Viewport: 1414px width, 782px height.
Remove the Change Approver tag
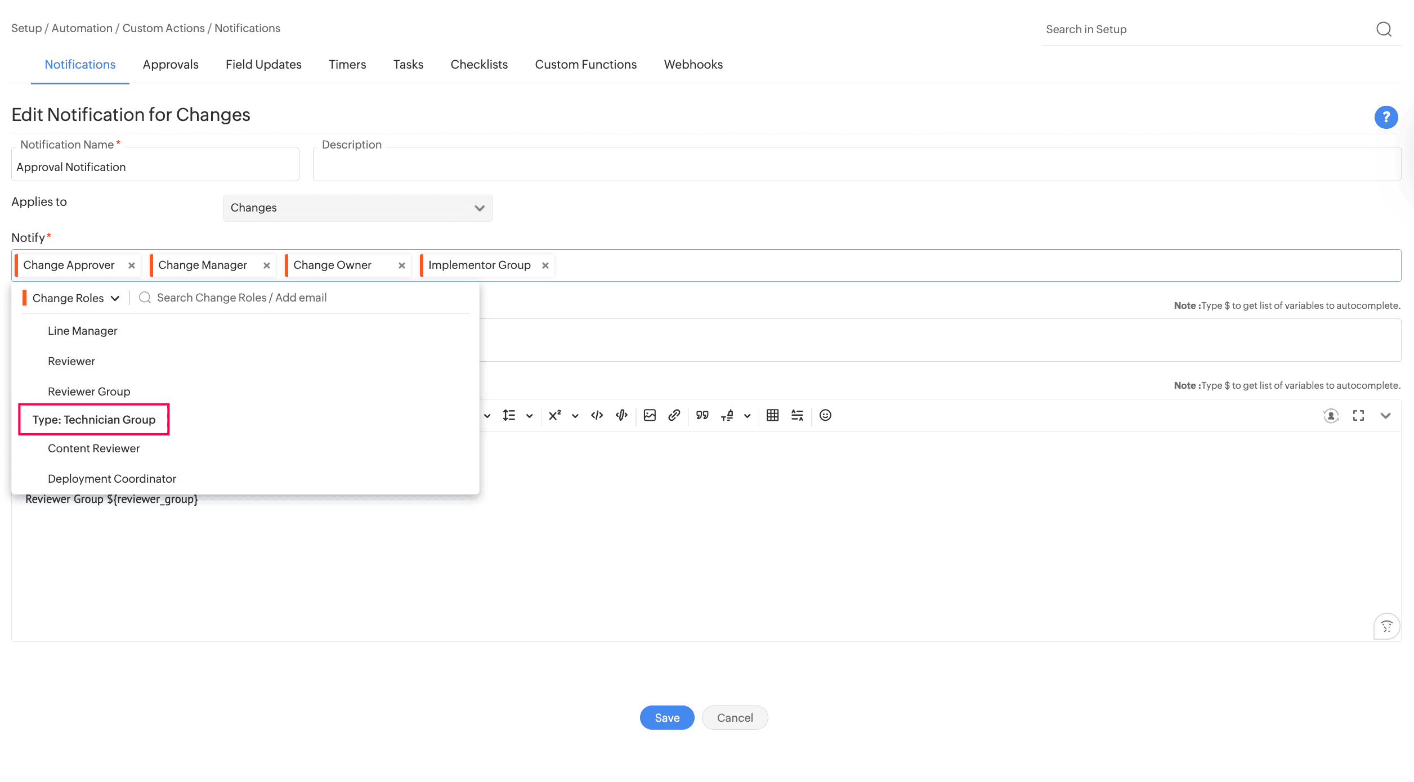(x=132, y=266)
